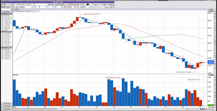Switch to the 구성 tab
The width and height of the screenshot is (217, 111).
[x=17, y=7]
